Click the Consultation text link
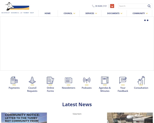The width and height of the screenshot is (154, 123). tap(141, 88)
